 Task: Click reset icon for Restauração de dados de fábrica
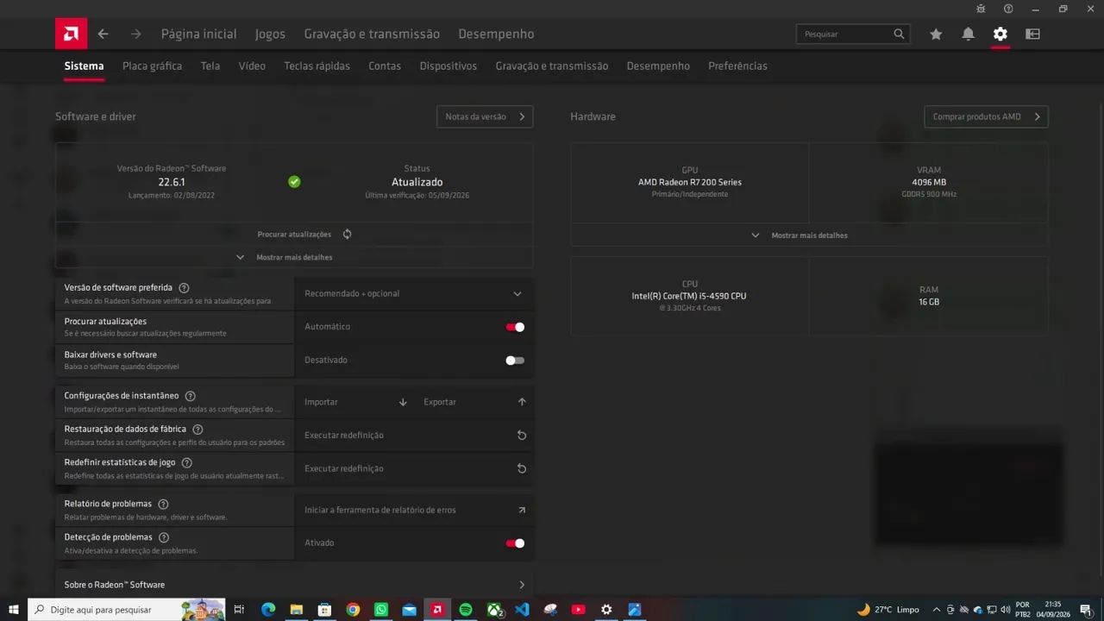(522, 435)
